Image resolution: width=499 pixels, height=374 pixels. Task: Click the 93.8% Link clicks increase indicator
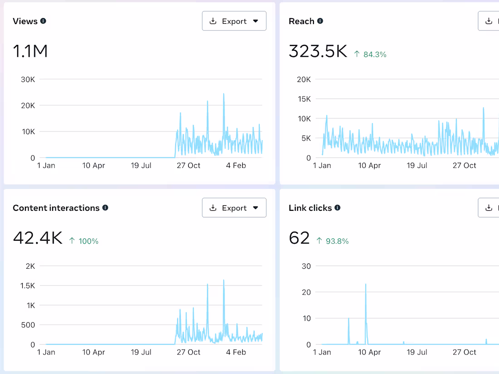[x=332, y=241]
